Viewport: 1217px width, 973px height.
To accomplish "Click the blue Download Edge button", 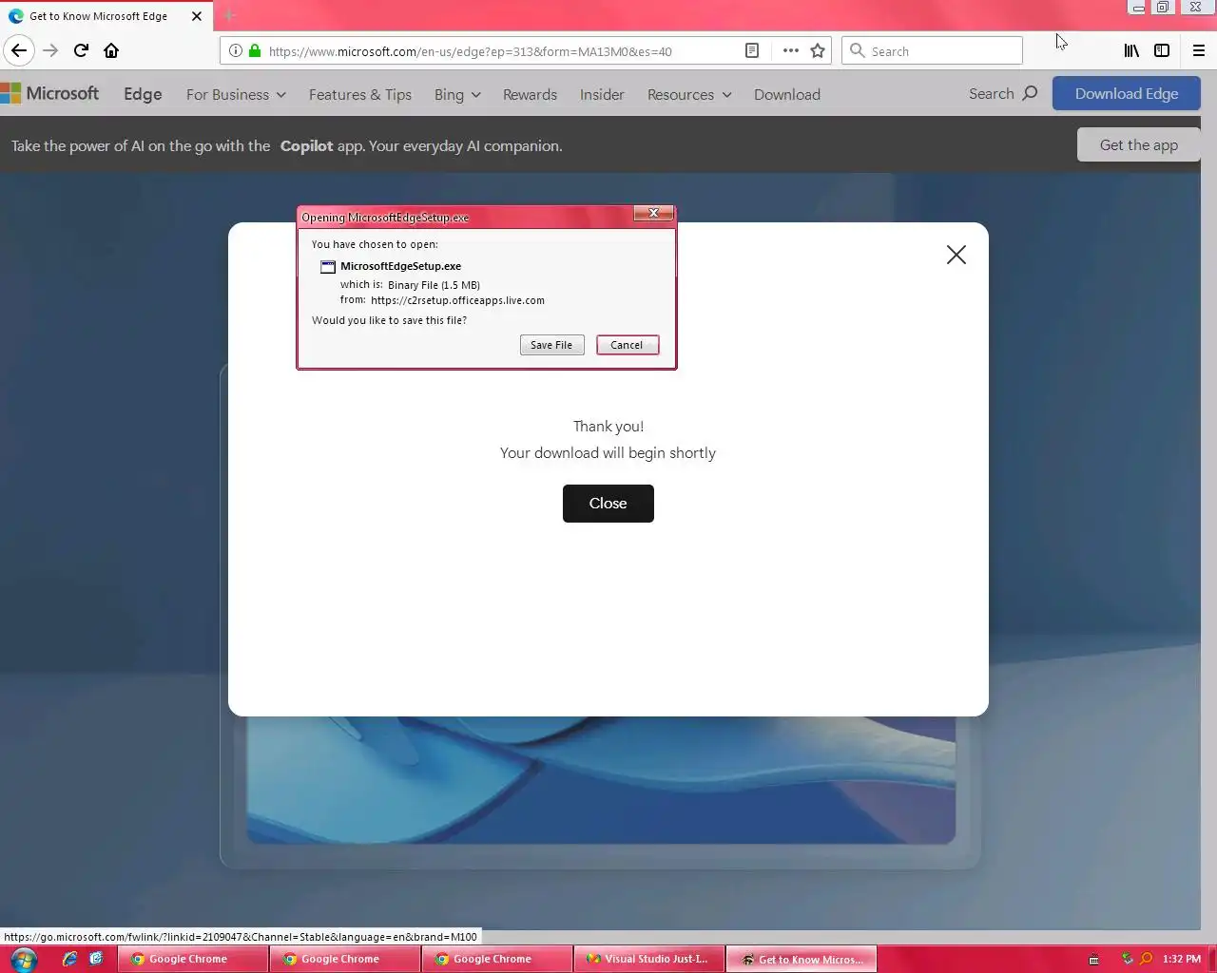I will click(1127, 93).
